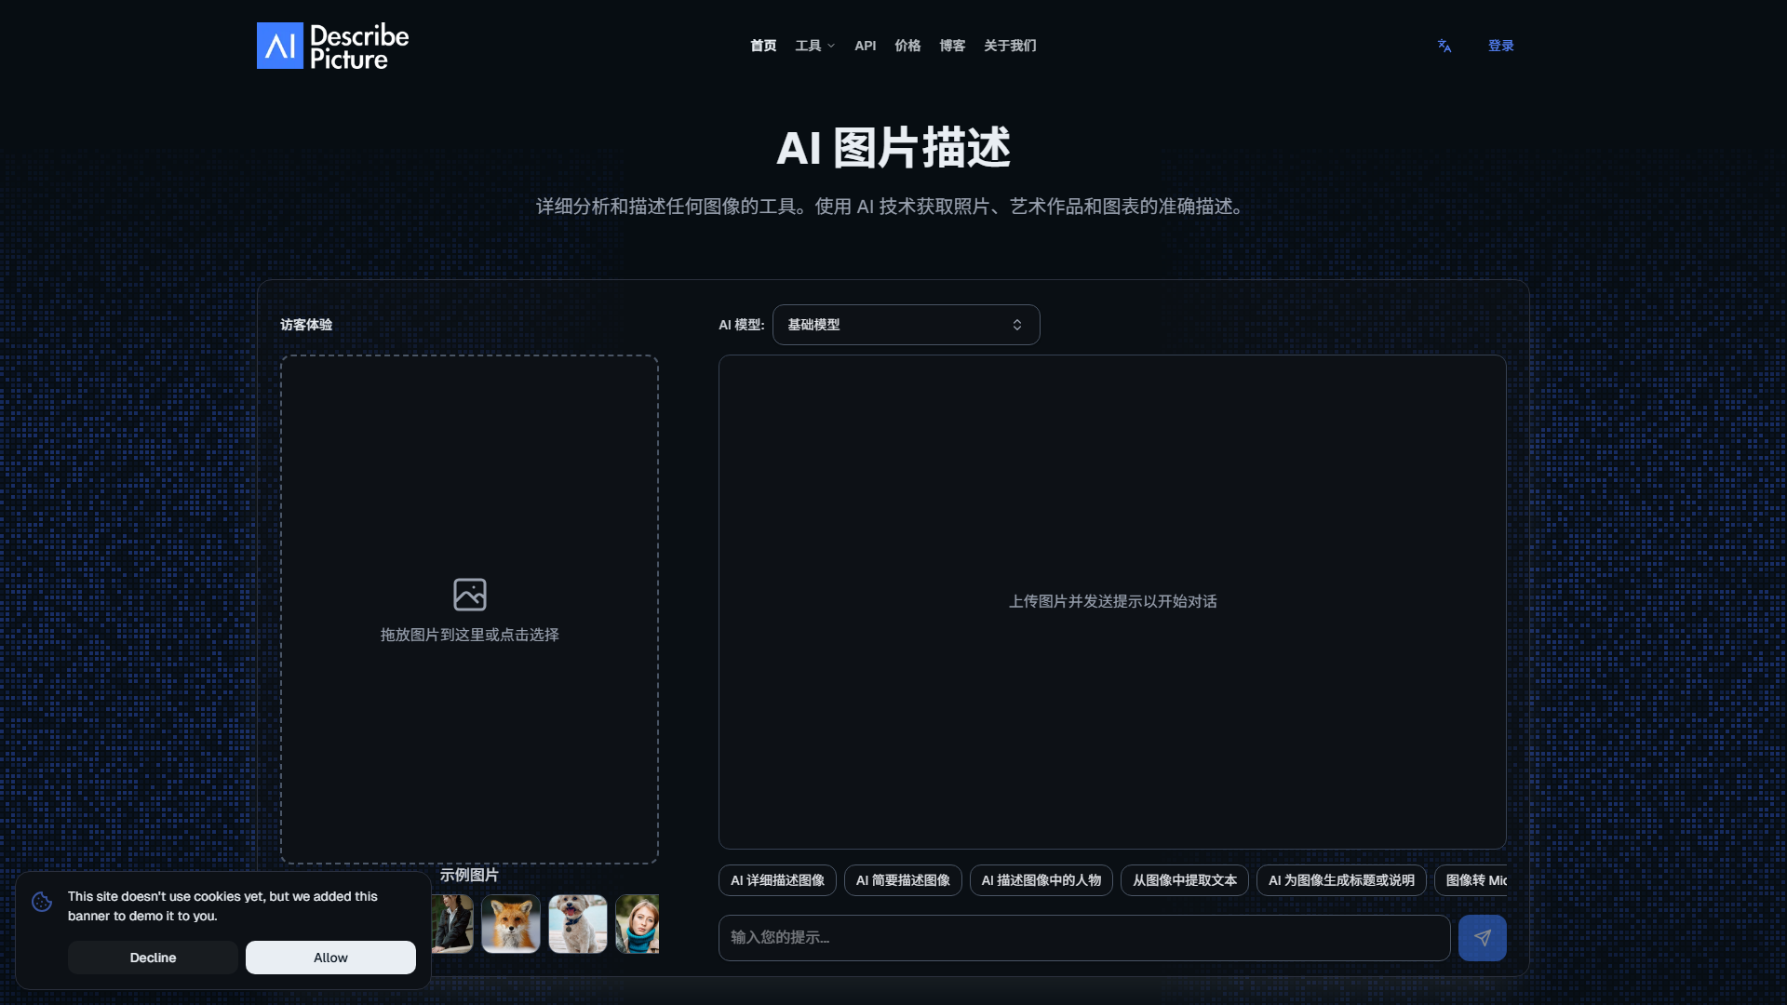
Task: Click the Describe Picture logo
Action: click(332, 45)
